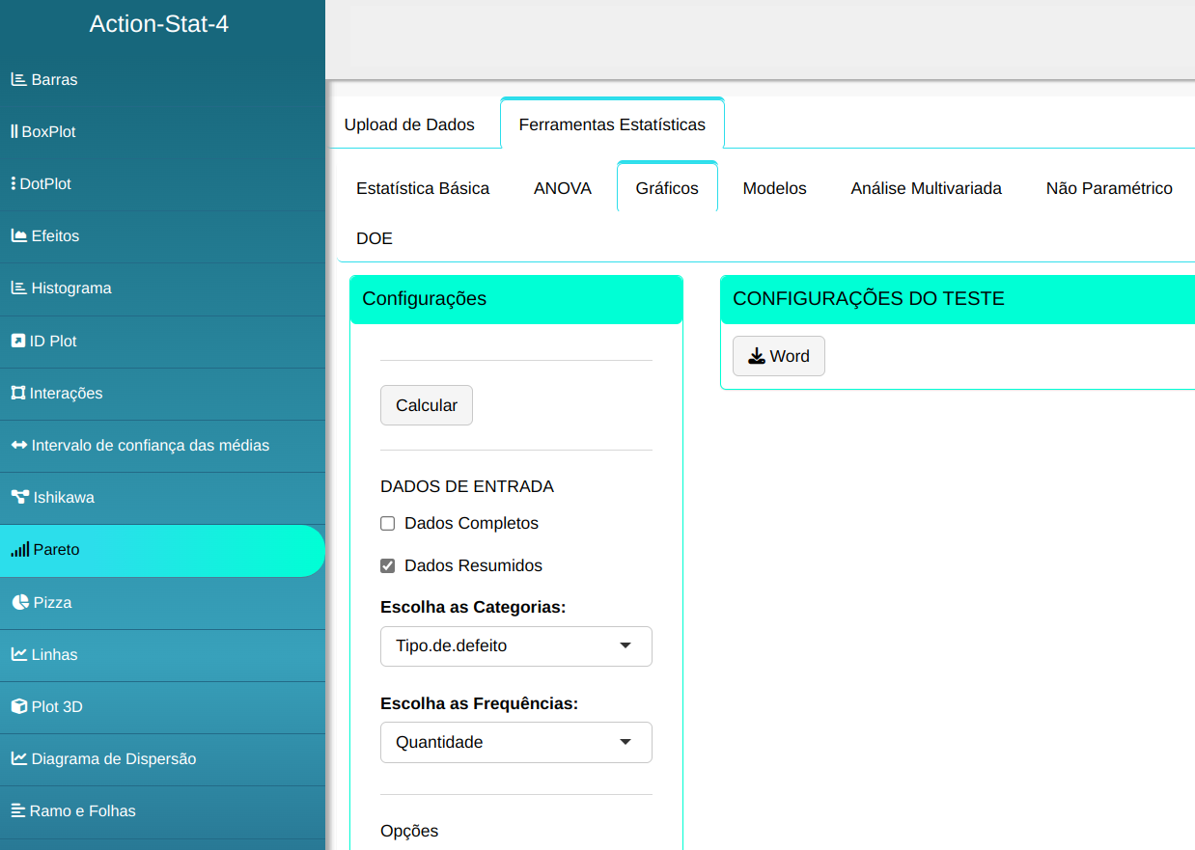Expand the Quantidade frequencies dropdown

click(515, 743)
